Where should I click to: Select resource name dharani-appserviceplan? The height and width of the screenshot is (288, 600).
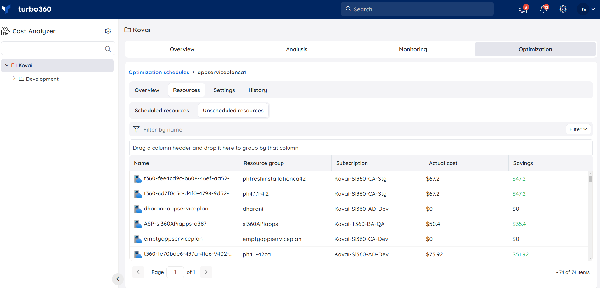(176, 209)
